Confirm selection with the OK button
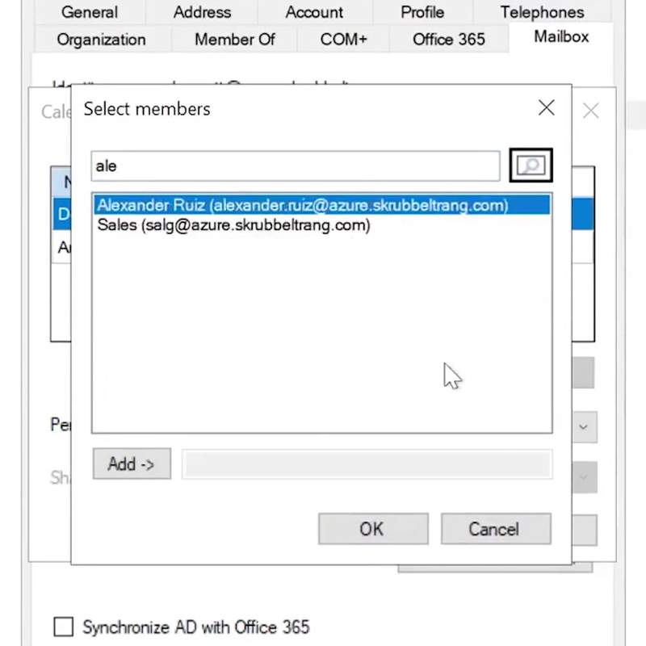The height and width of the screenshot is (646, 646). pos(373,529)
